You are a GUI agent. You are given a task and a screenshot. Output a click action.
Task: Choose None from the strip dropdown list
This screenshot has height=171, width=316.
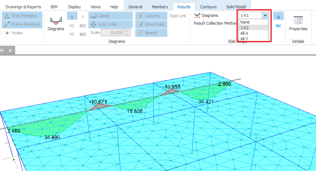click(245, 22)
